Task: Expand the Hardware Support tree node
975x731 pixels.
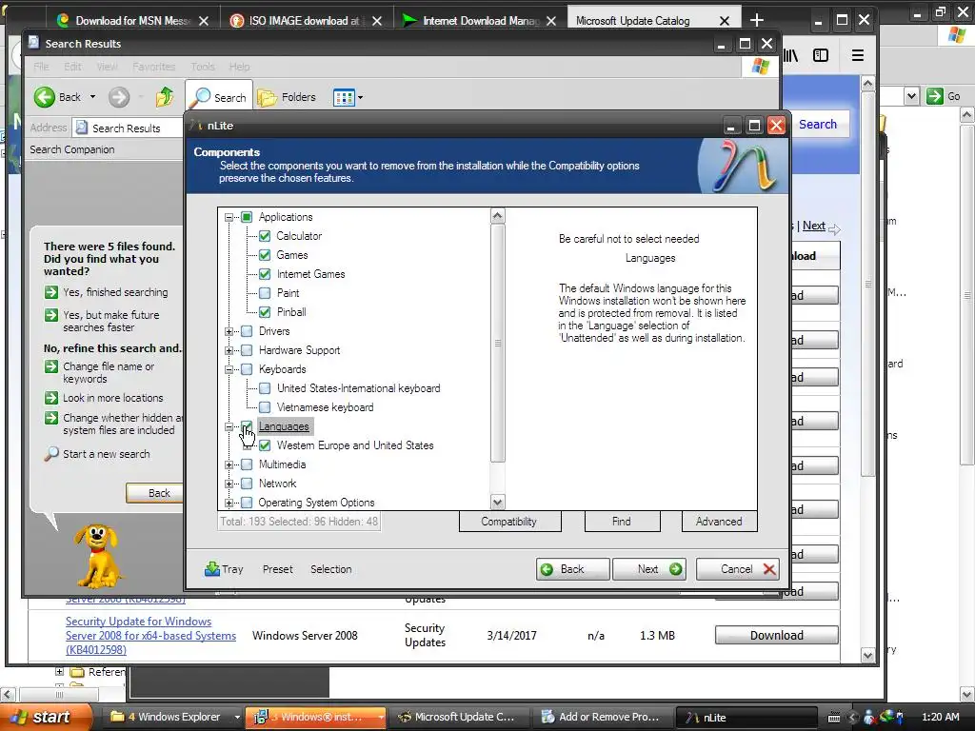Action: [x=229, y=350]
